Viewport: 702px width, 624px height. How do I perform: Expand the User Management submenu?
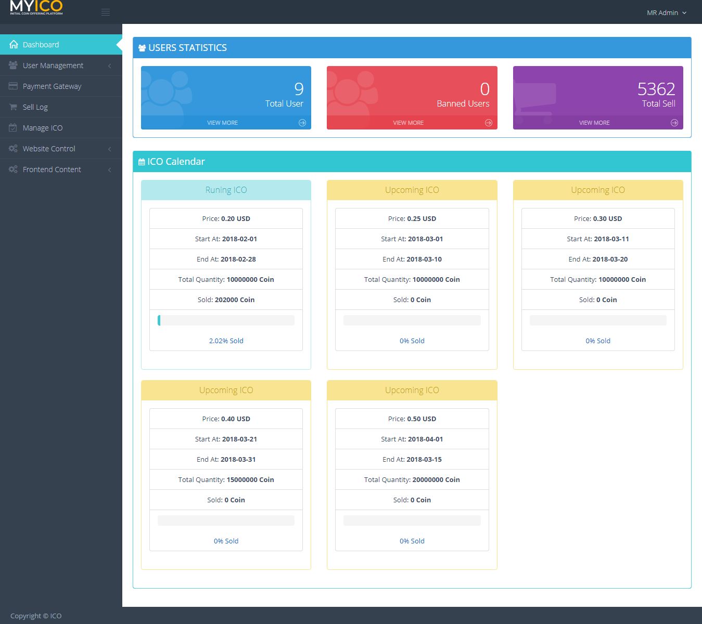109,66
